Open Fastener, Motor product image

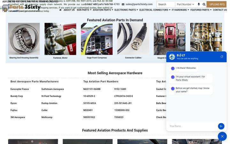pos(60,39)
